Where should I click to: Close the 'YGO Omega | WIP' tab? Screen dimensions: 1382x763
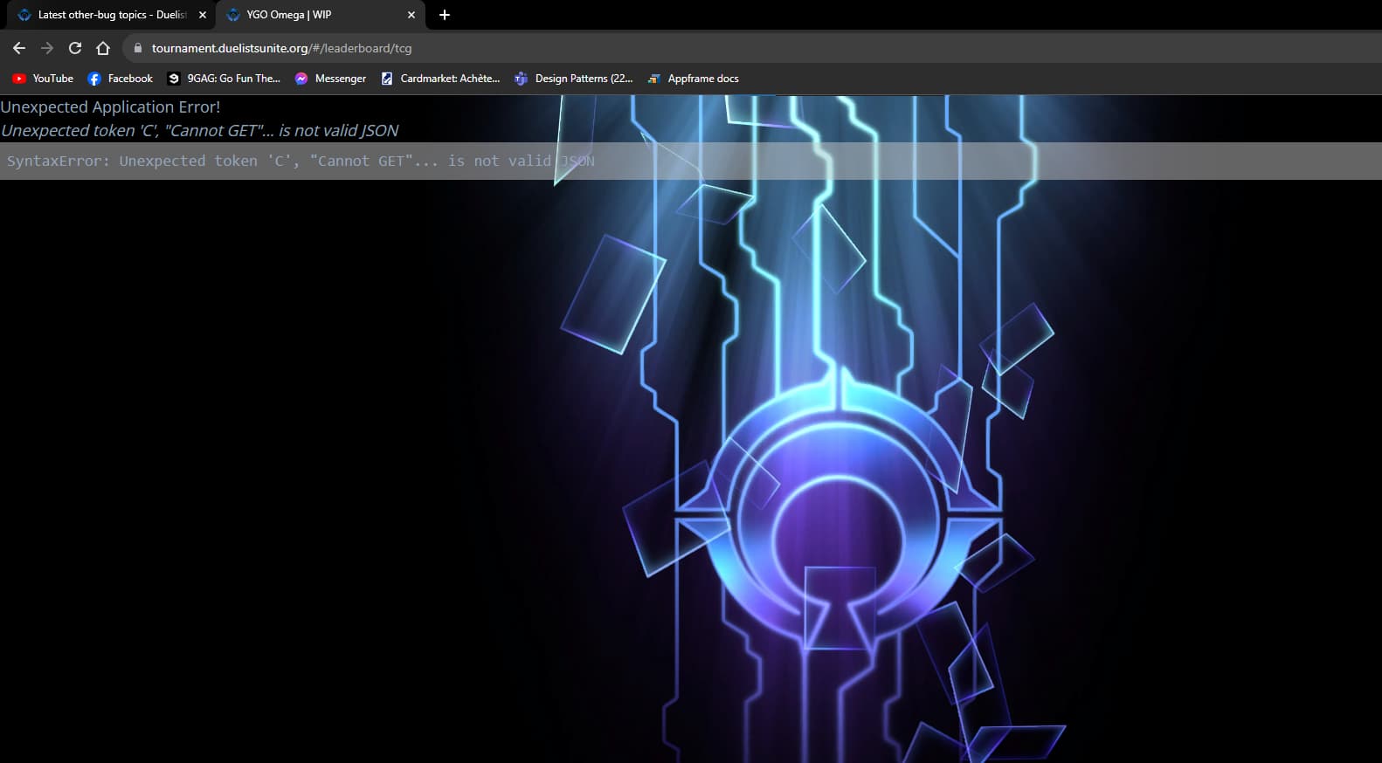411,15
